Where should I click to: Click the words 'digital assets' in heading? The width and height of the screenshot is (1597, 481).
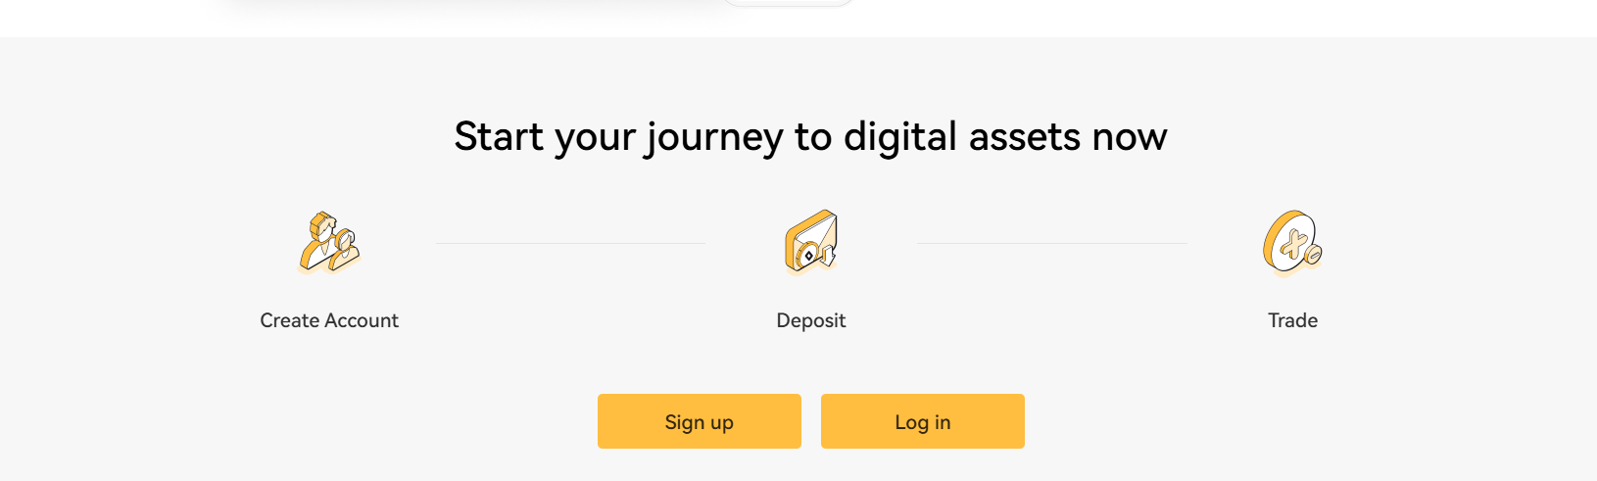[948, 137]
